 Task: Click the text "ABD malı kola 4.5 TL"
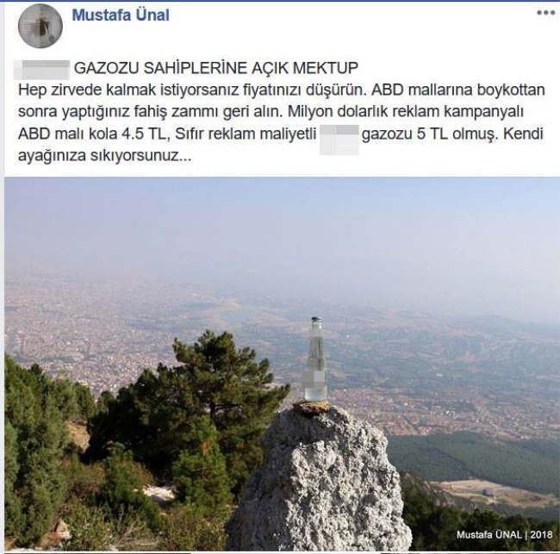tap(93, 134)
